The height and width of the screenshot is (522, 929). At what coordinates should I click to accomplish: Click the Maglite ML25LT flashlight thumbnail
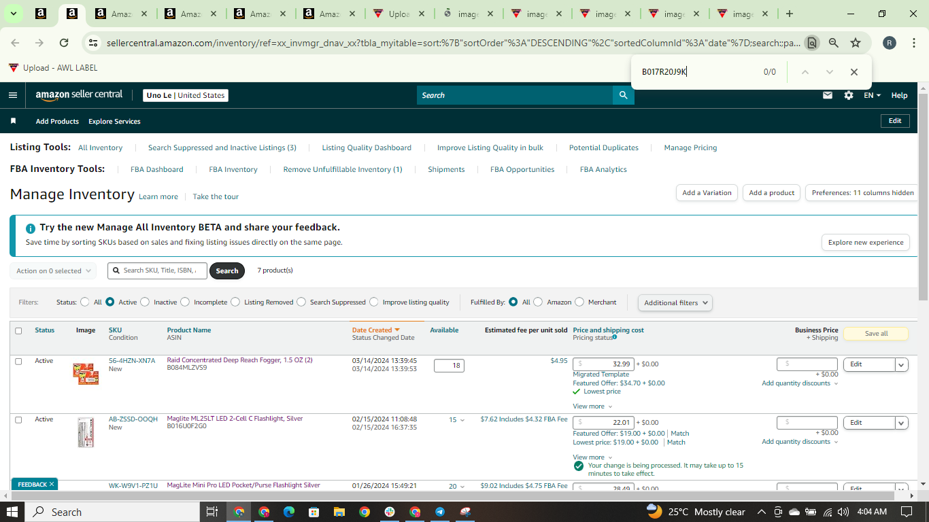[x=86, y=432]
